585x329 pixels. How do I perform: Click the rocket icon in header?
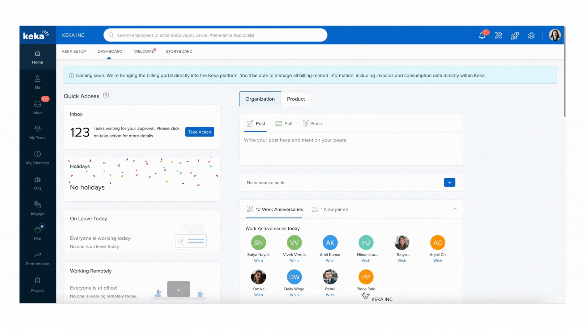click(515, 36)
